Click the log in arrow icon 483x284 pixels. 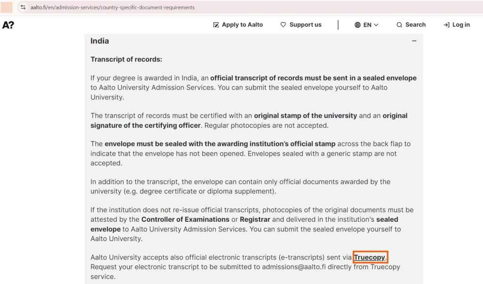click(x=446, y=25)
